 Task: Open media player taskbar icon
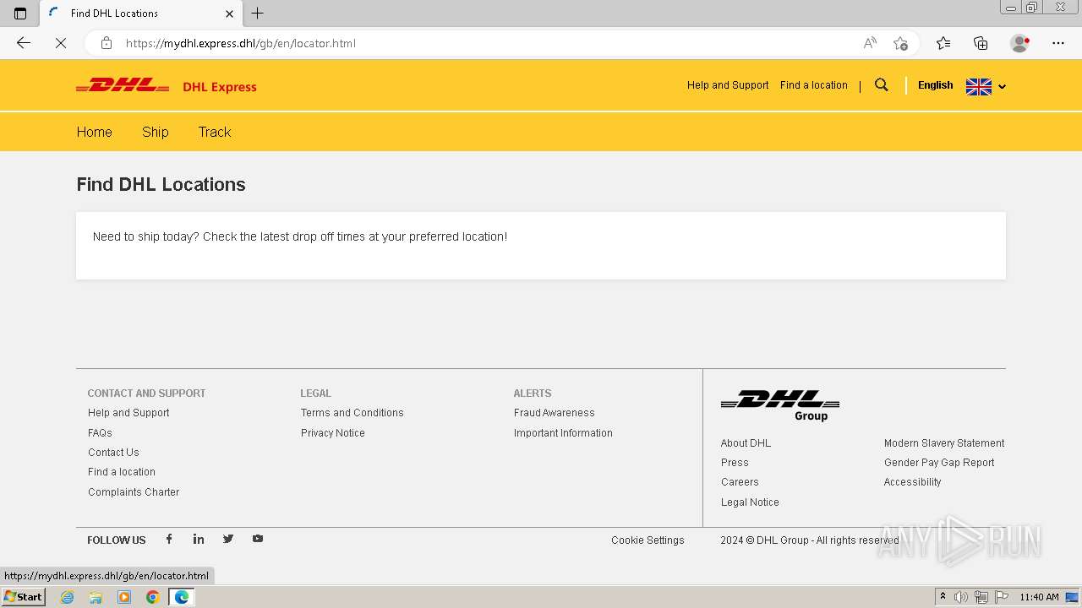pos(124,597)
